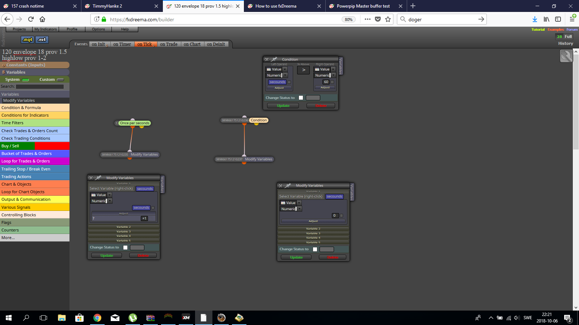Image resolution: width=579 pixels, height=325 pixels.
Task: Toggle the Custom variables switch
Action: 60,79
